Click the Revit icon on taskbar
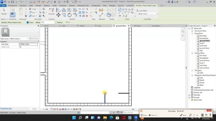The width and height of the screenshot is (216, 121). pos(136,118)
